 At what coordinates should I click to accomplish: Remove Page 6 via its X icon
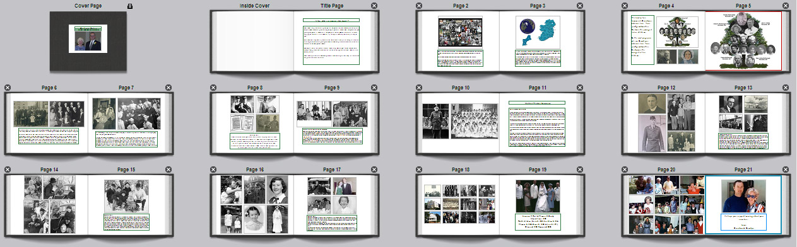[x=7, y=88]
